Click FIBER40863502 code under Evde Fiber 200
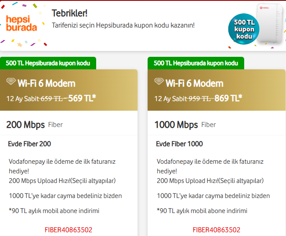286x236 pixels. click(69, 230)
